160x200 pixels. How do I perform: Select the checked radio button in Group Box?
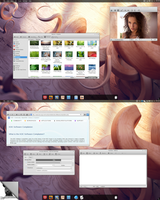26,162
